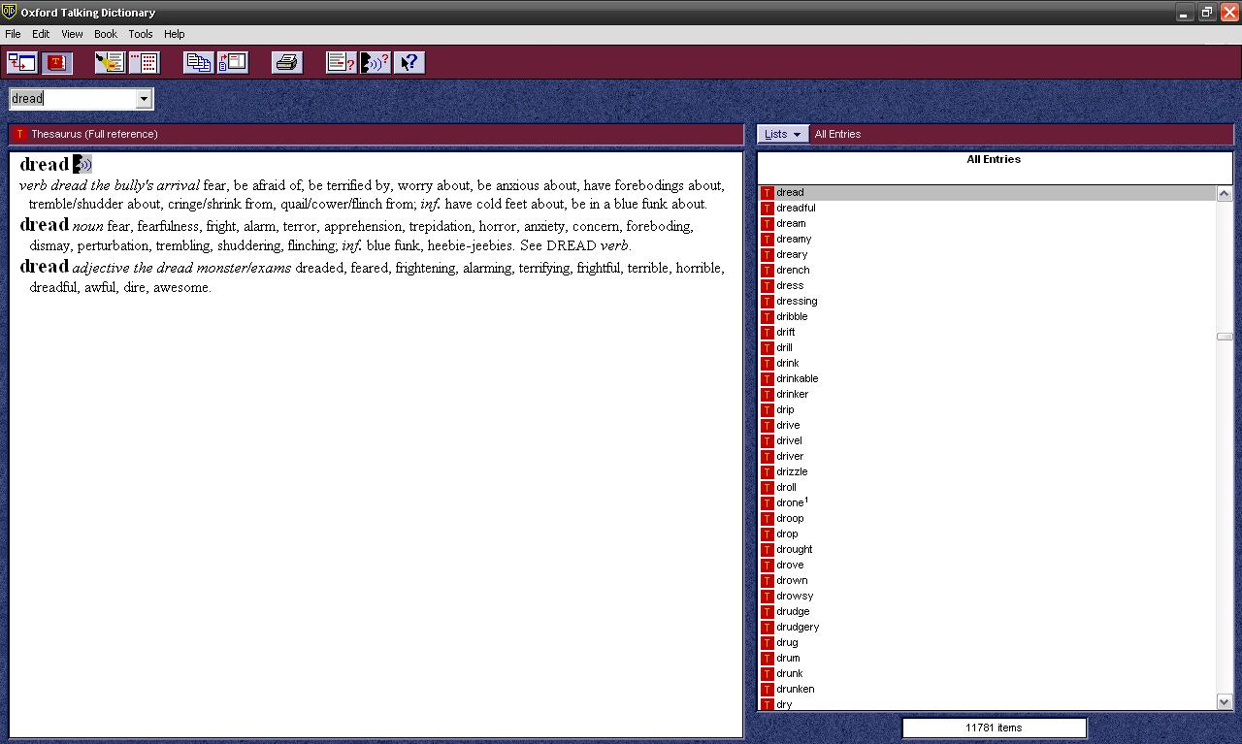1242x744 pixels.
Task: Click the dotted grid list toolbar icon
Action: tap(145, 63)
